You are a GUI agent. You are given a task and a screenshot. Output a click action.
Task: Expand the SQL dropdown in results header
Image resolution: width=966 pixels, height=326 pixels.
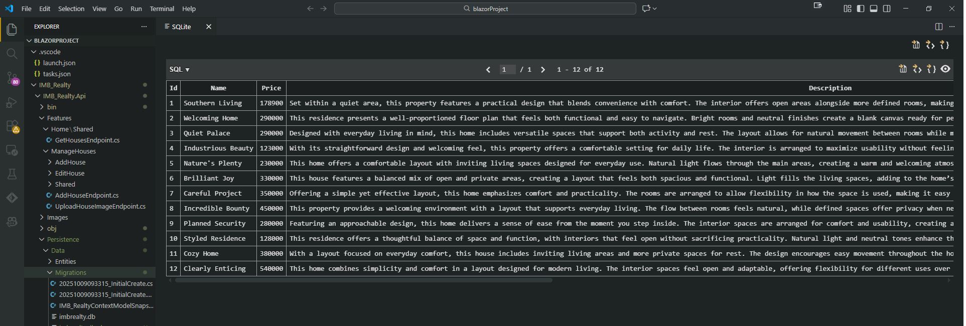tap(180, 70)
